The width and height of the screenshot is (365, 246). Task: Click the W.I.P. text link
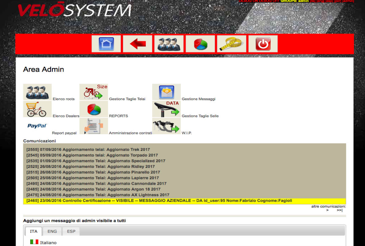pos(187,133)
